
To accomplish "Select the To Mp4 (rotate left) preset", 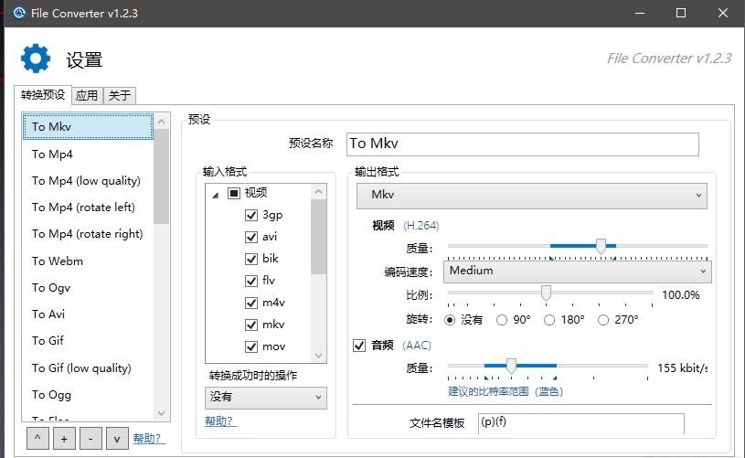I will point(88,208).
